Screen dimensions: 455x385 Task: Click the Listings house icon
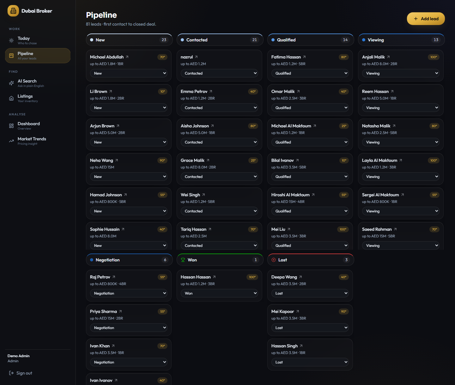[x=11, y=98]
